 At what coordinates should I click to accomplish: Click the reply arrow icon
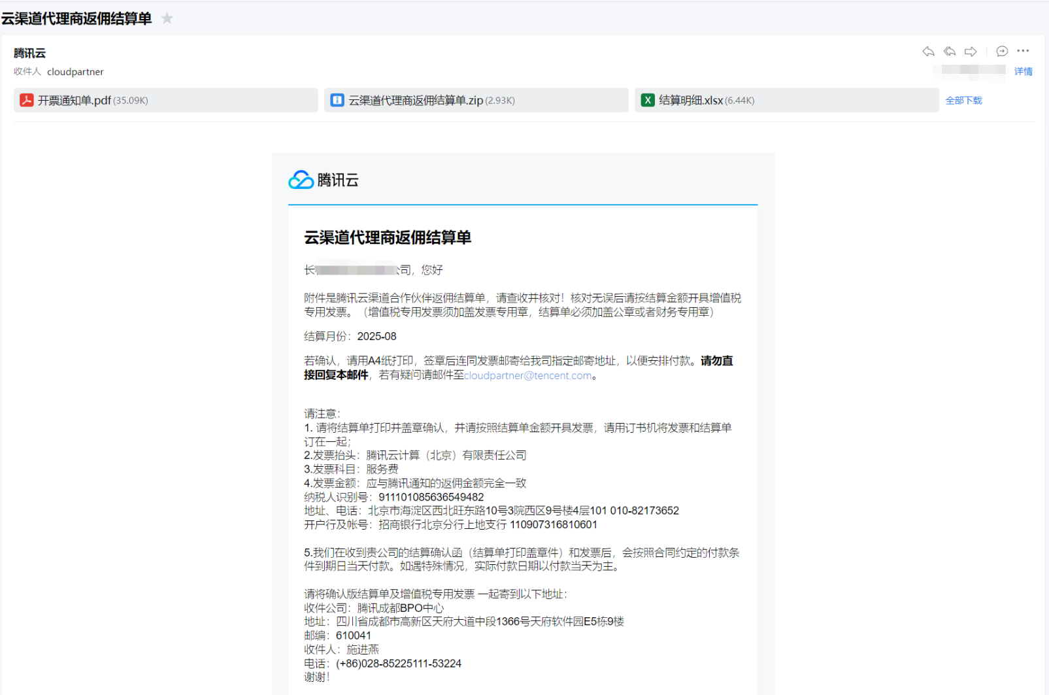point(928,51)
